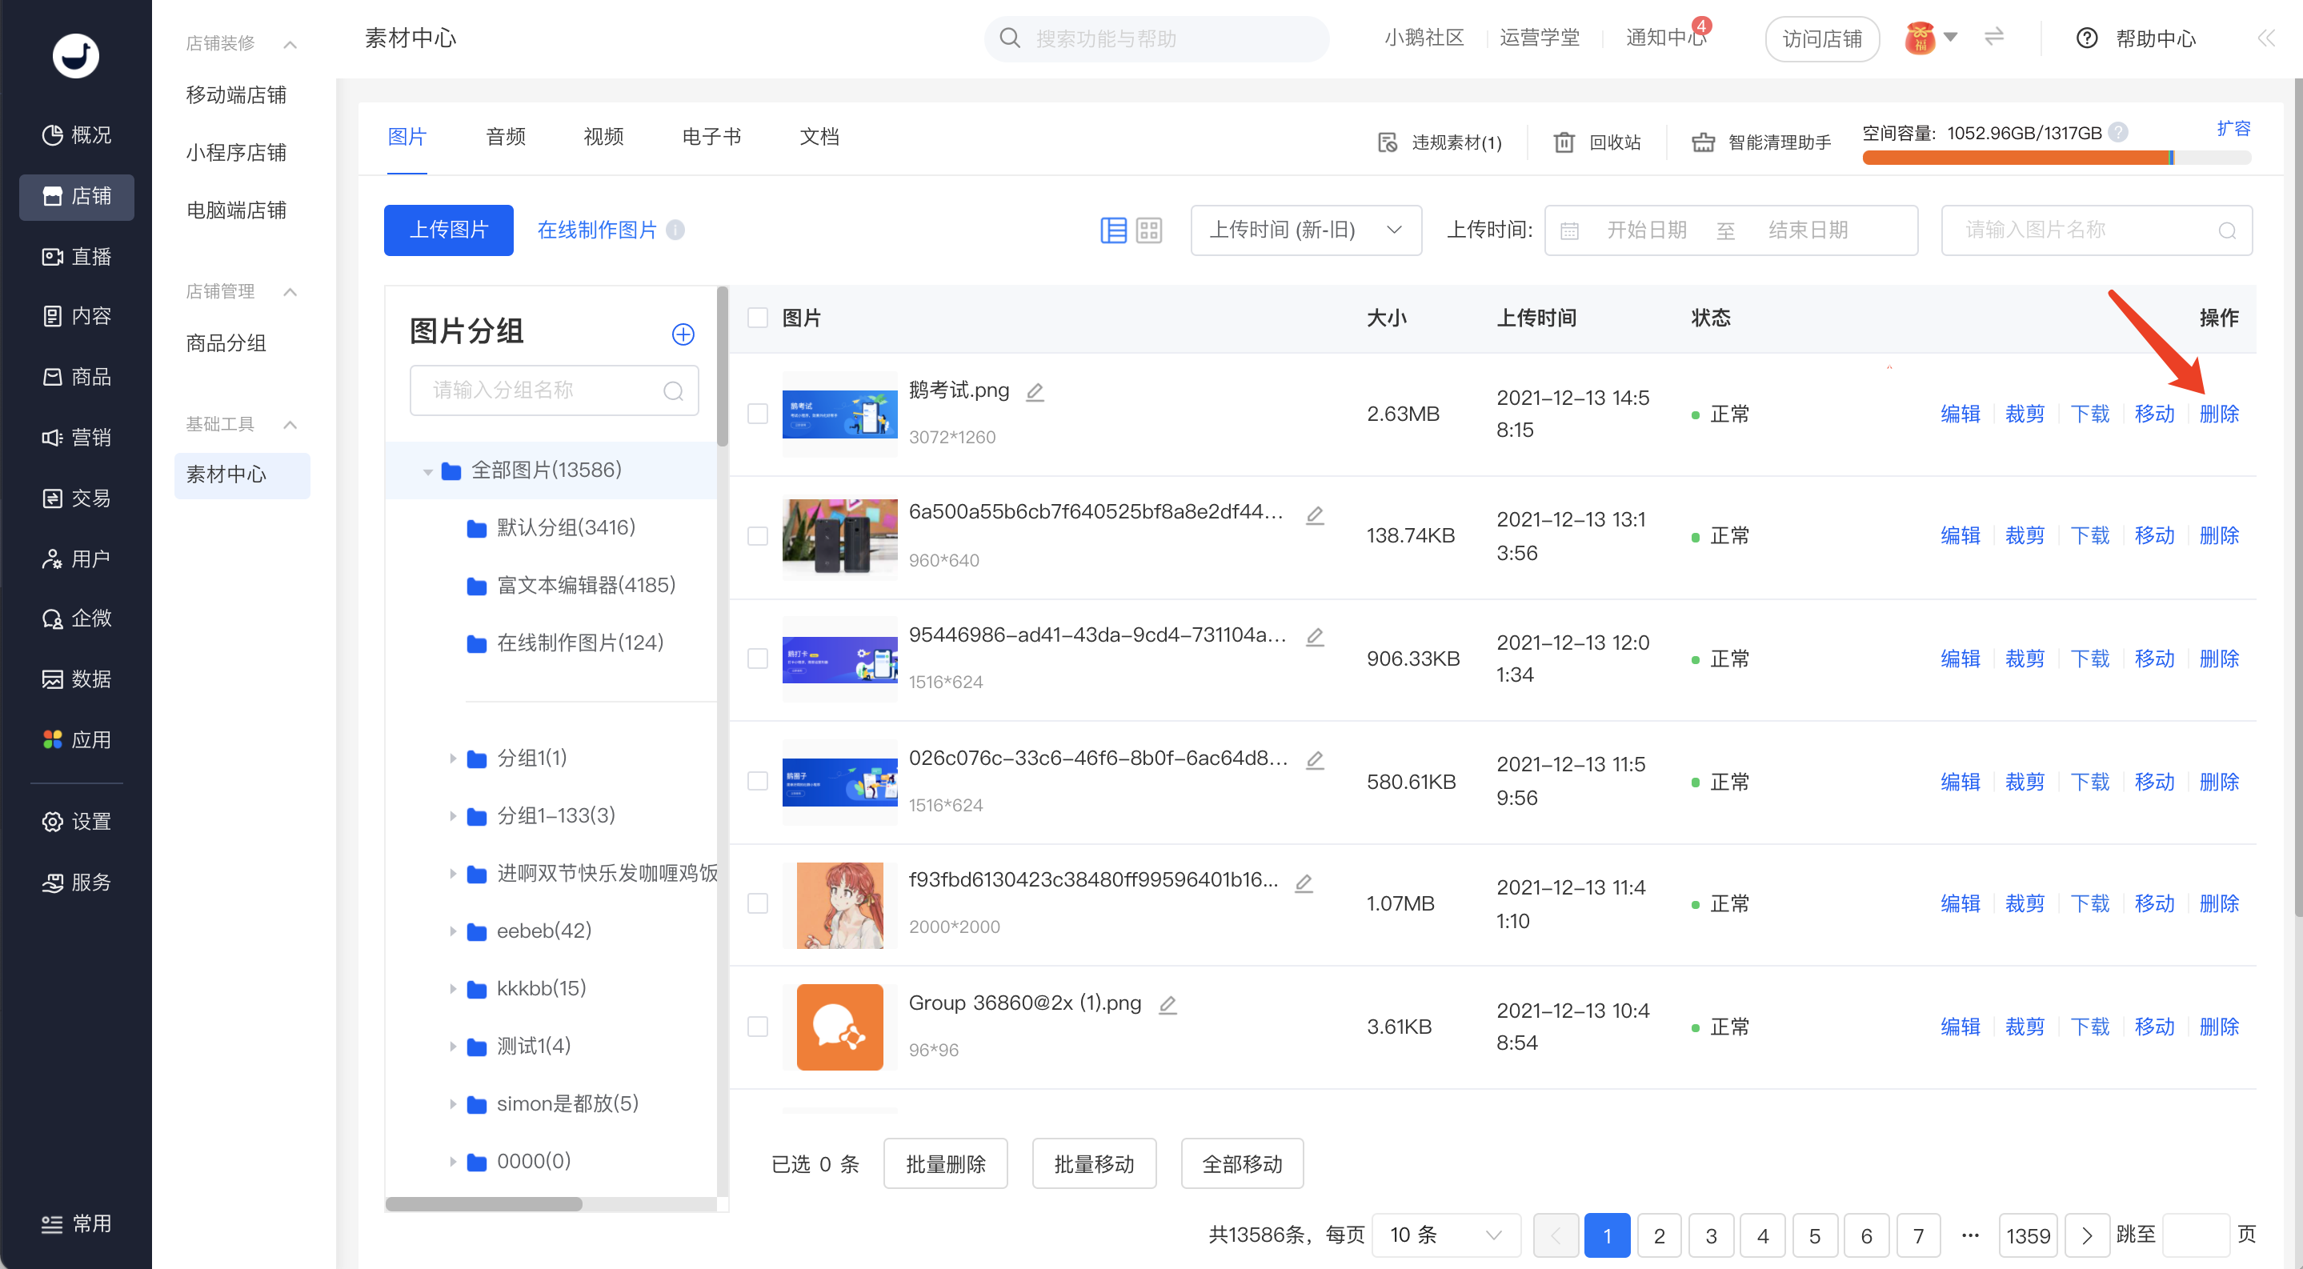Switch to the 电子书 tab
Screen dimensions: 2303x1269
(711, 137)
